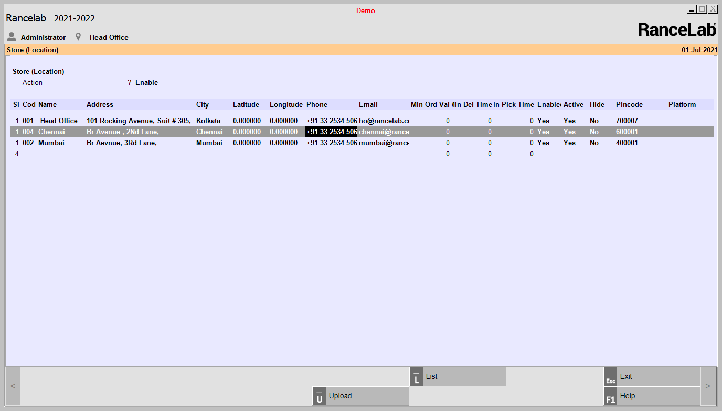
Task: Click the Platform column header
Action: 682,105
